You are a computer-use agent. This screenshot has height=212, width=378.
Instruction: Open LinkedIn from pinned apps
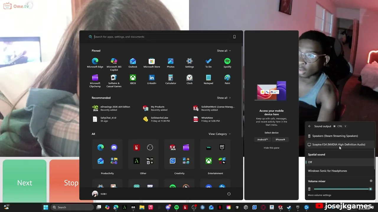tap(152, 79)
